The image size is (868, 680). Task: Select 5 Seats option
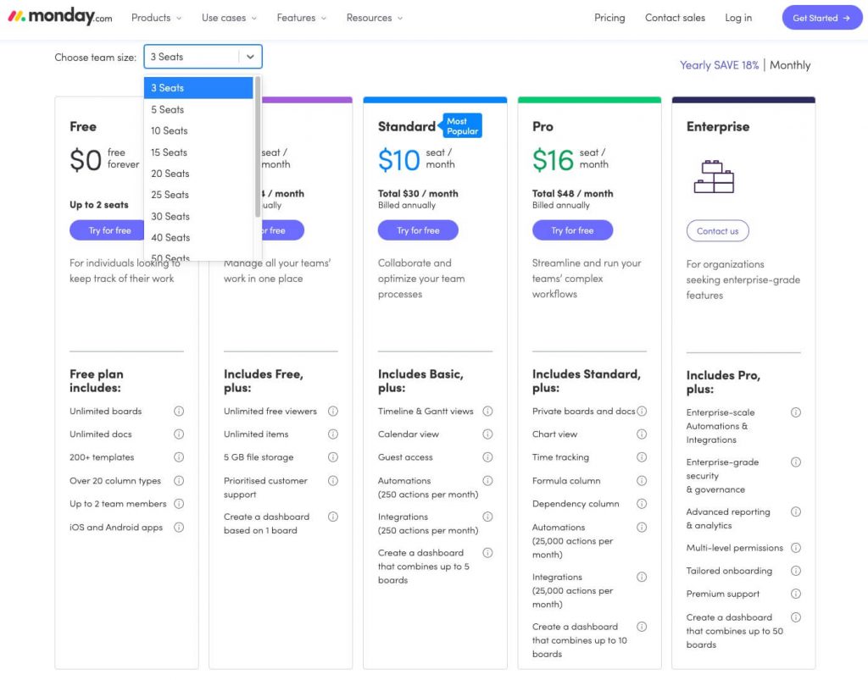coord(198,109)
